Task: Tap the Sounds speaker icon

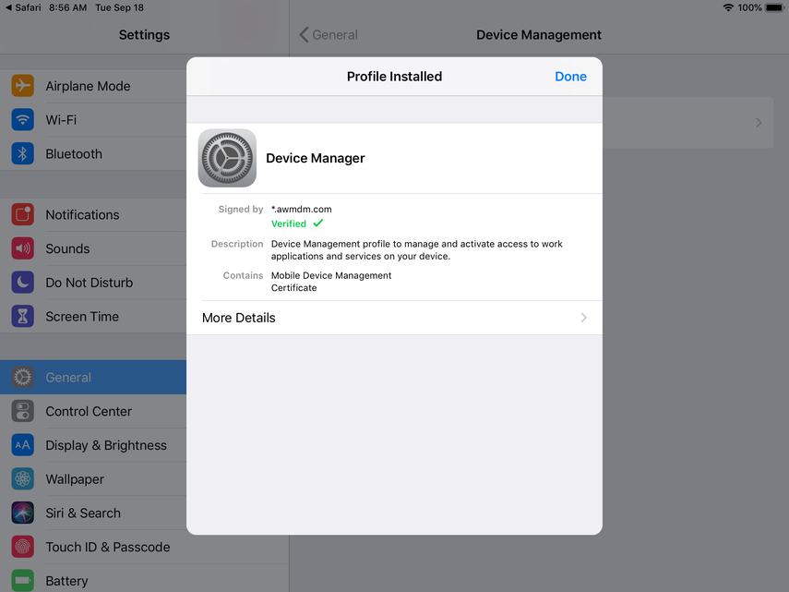Action: (x=23, y=248)
